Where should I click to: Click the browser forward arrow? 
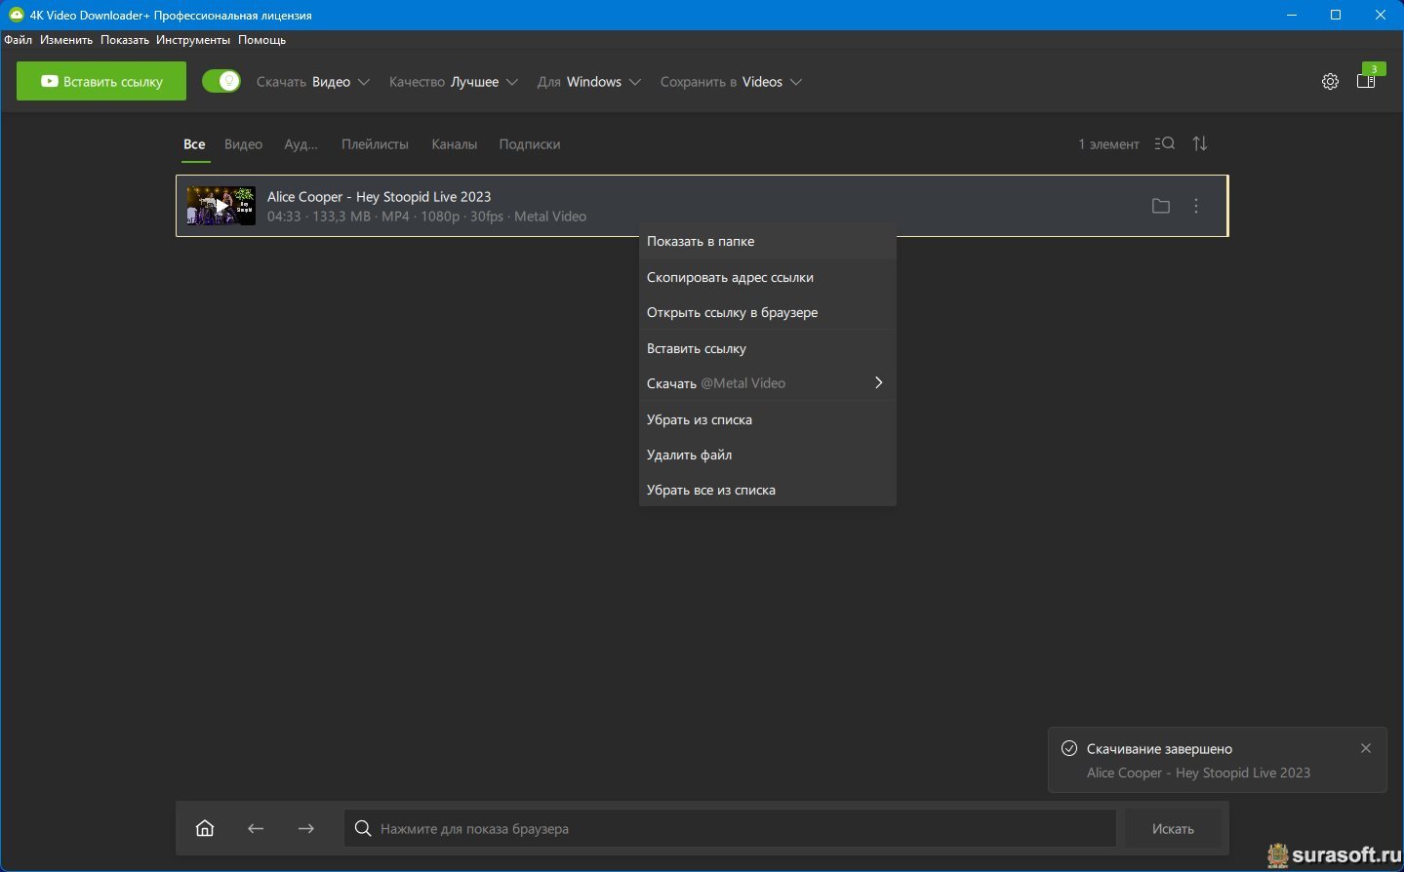306,828
